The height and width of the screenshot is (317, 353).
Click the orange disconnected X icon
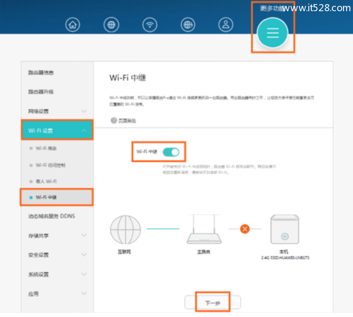coord(245,229)
